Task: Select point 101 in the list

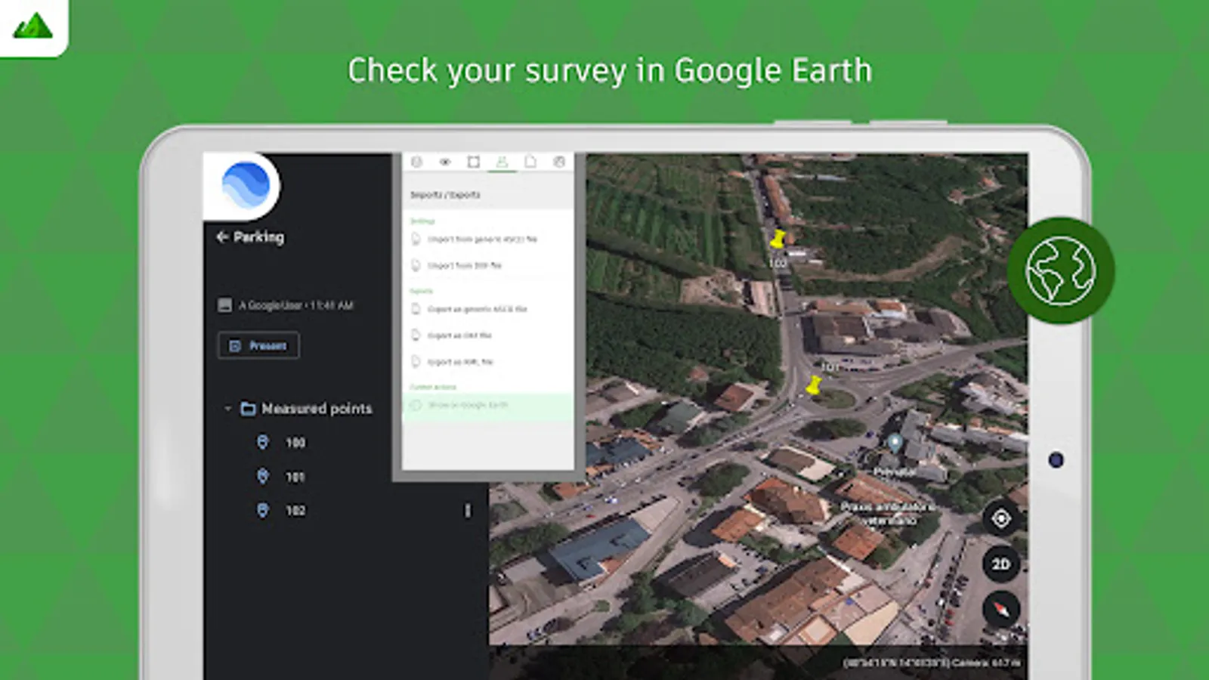Action: (x=295, y=477)
